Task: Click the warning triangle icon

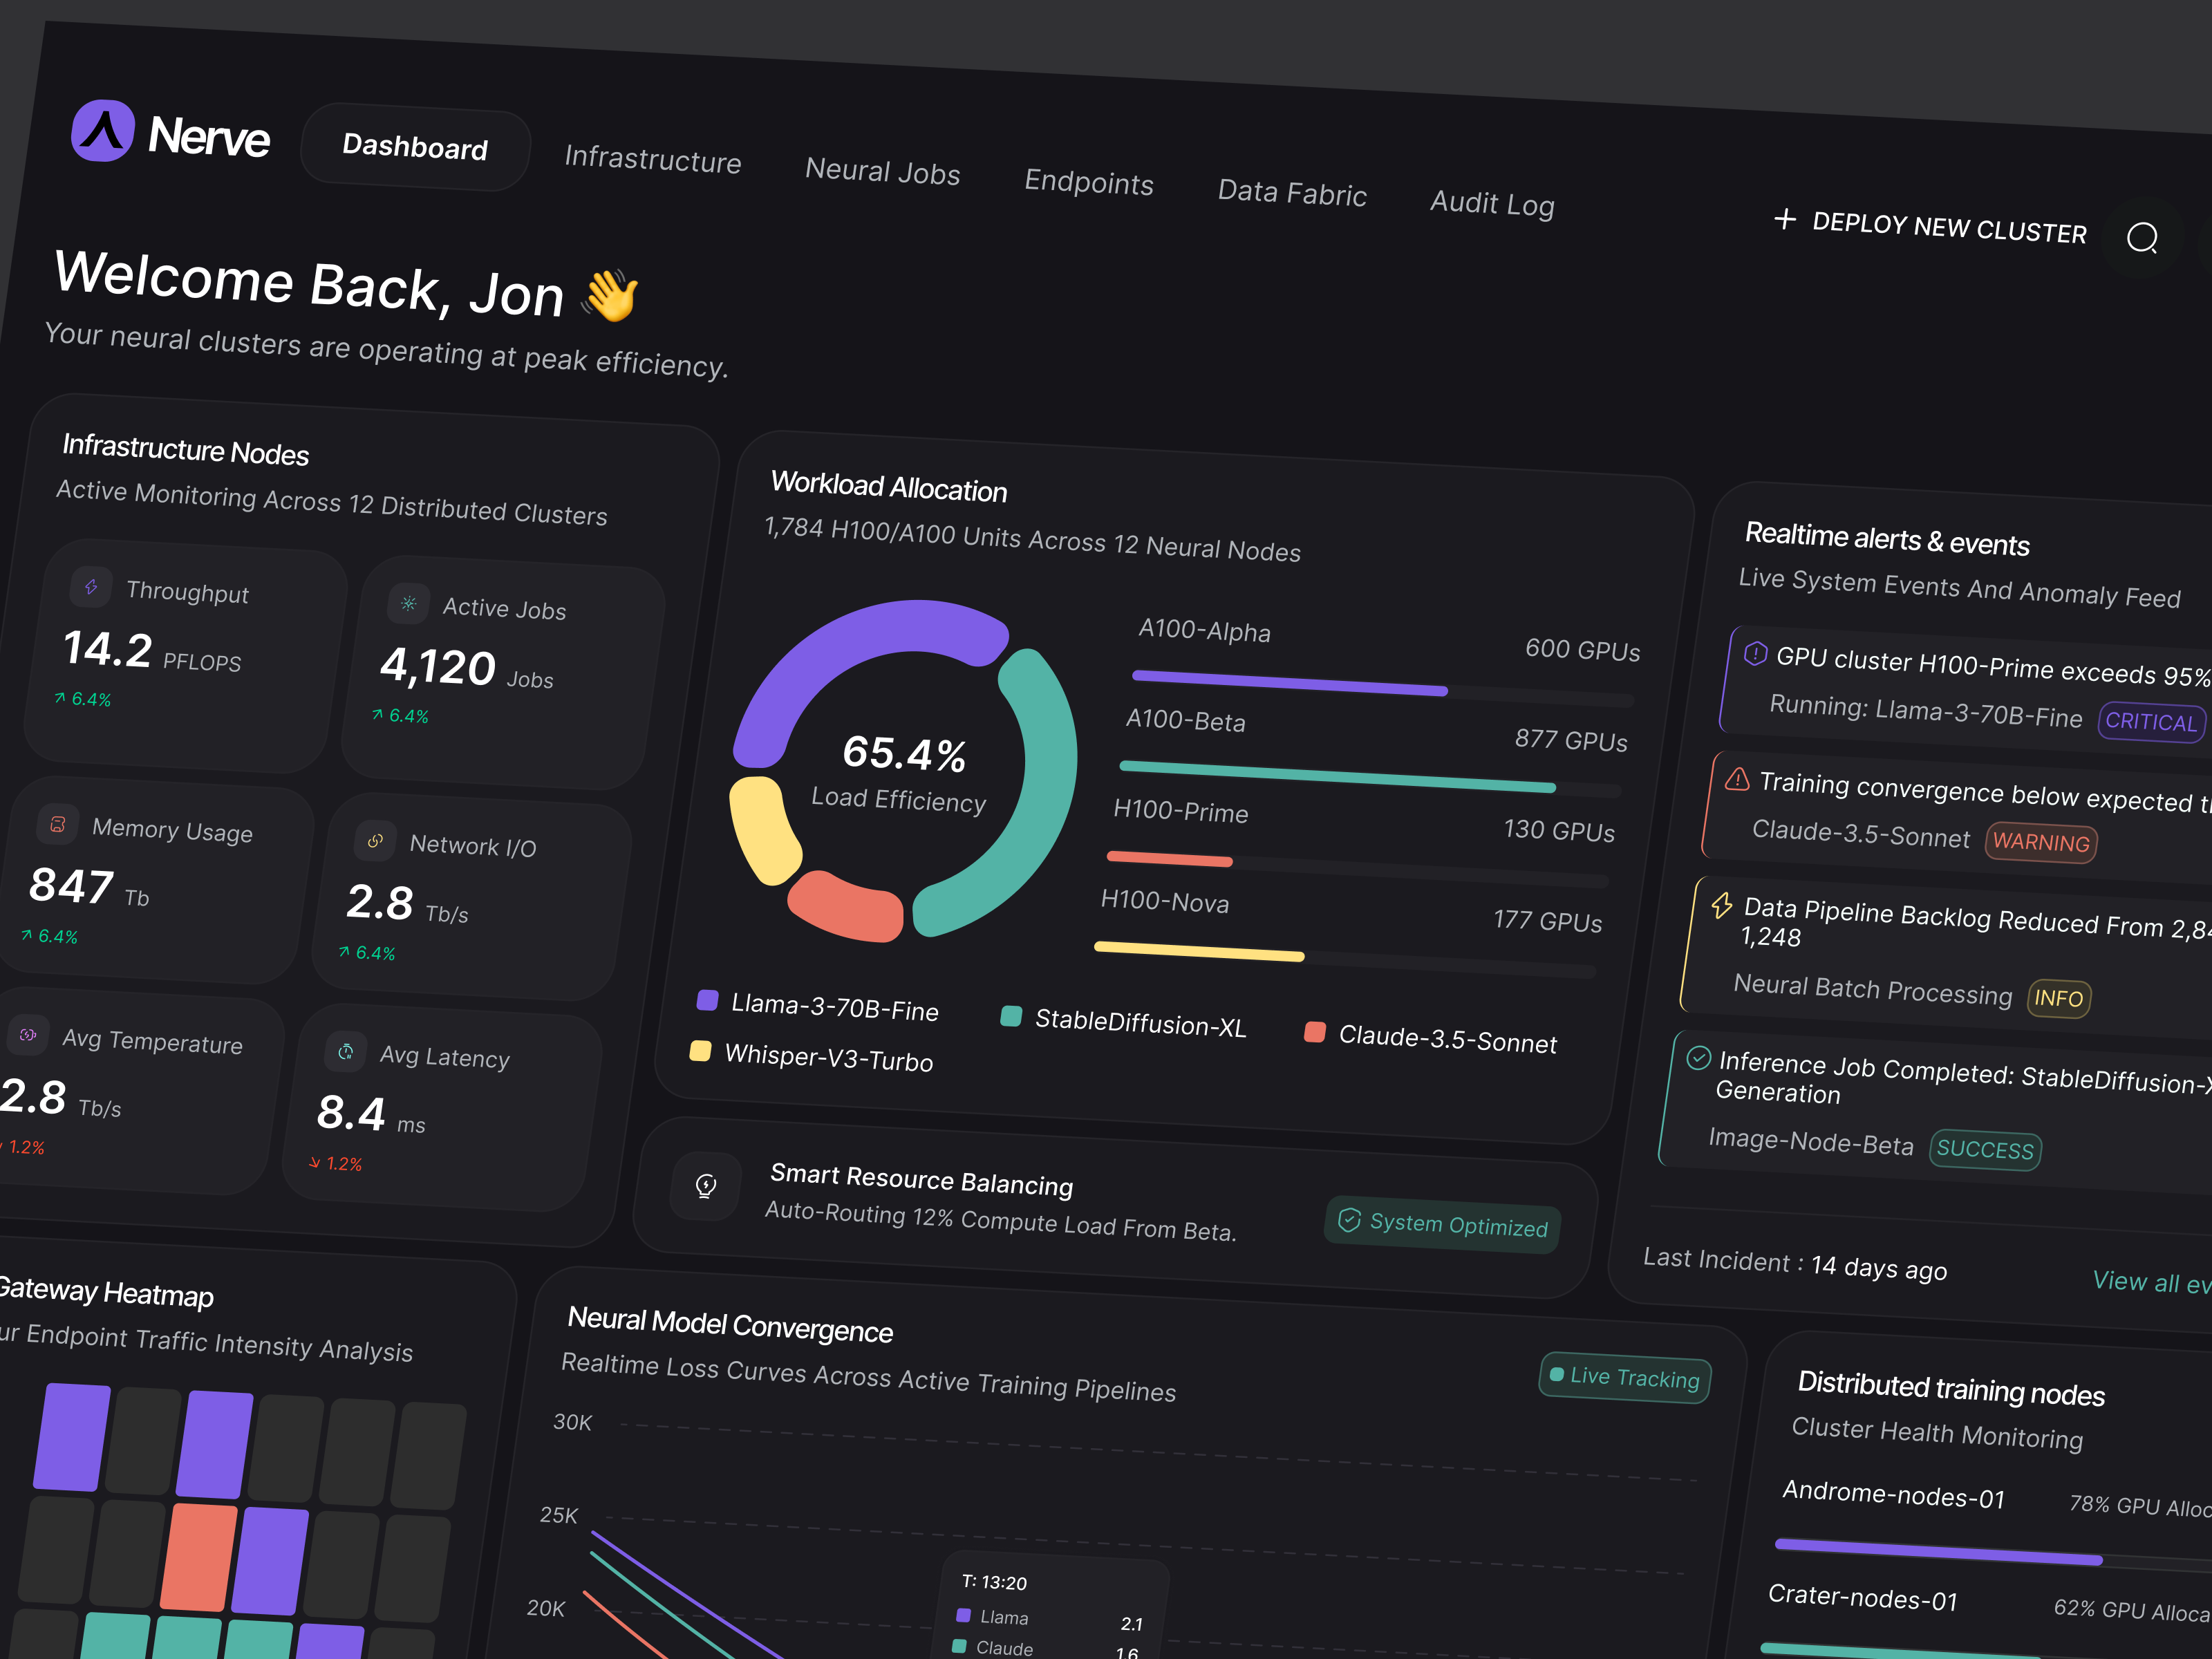Action: click(x=1738, y=779)
